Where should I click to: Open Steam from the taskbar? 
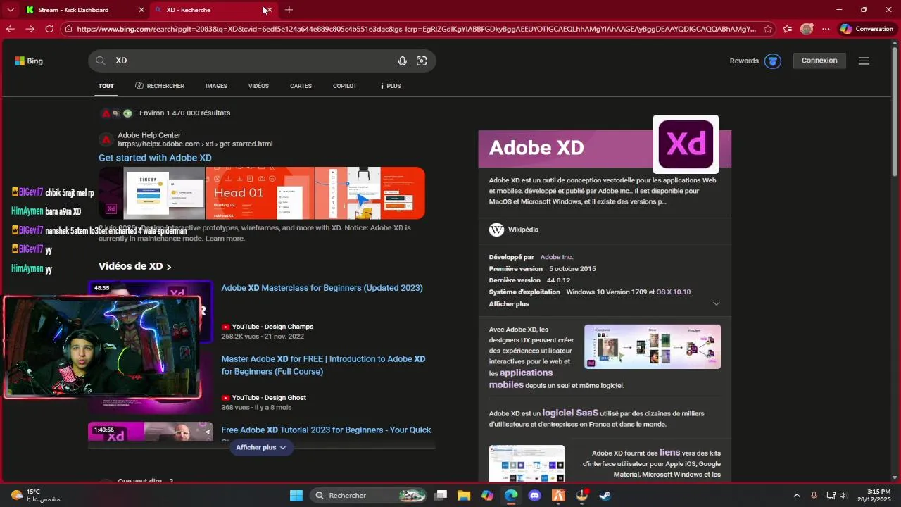605,496
